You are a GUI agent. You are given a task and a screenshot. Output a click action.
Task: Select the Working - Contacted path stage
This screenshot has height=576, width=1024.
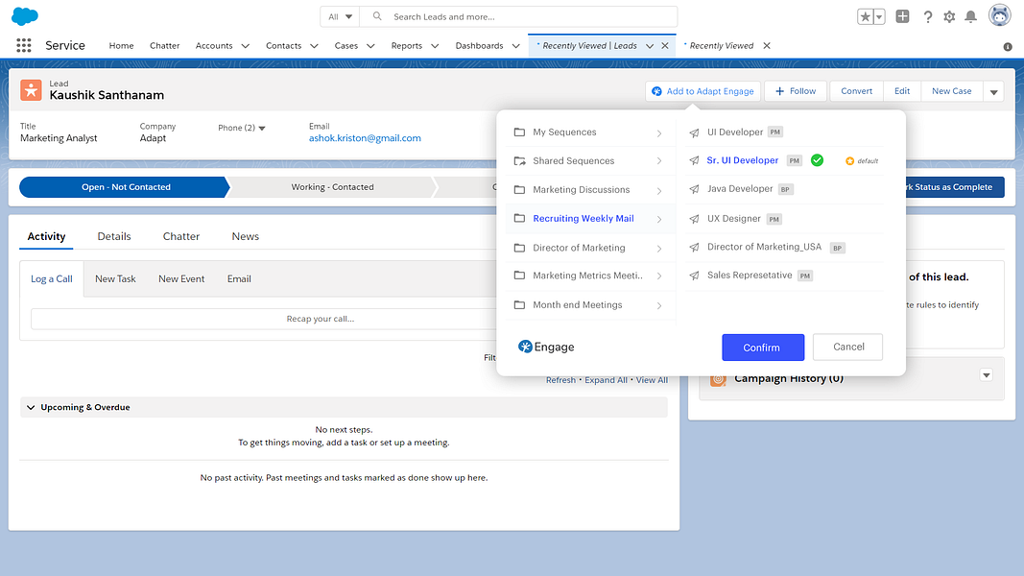(332, 187)
